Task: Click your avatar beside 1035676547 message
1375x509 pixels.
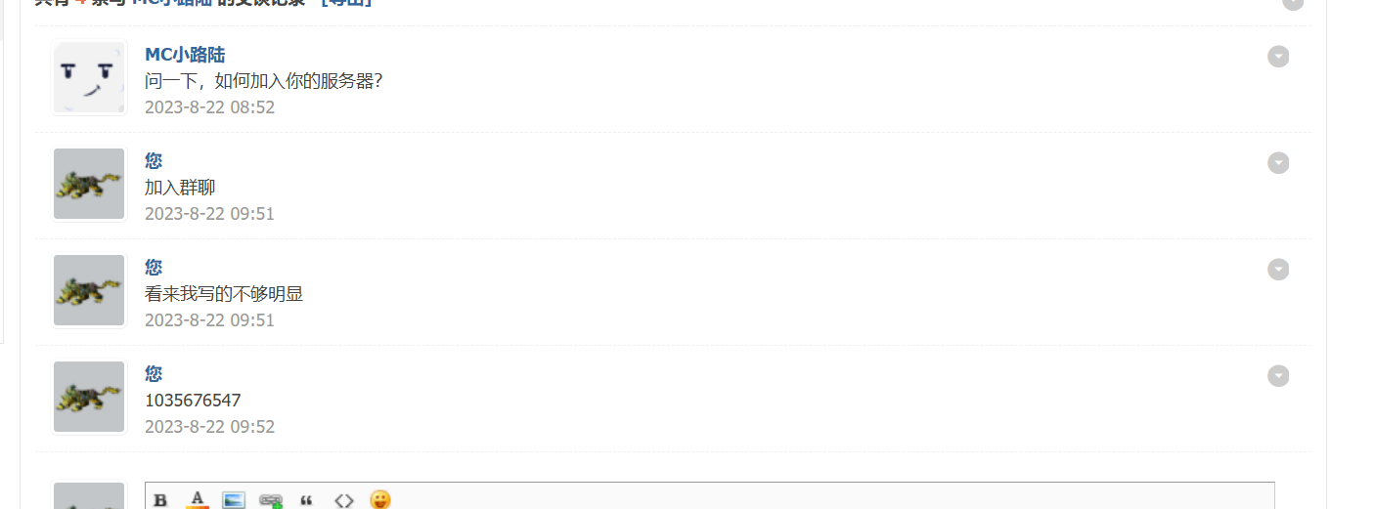Action: tap(89, 397)
